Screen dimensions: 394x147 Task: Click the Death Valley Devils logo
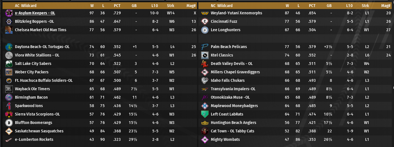(205, 64)
